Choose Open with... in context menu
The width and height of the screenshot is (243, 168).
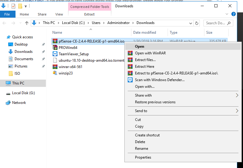point(183,87)
